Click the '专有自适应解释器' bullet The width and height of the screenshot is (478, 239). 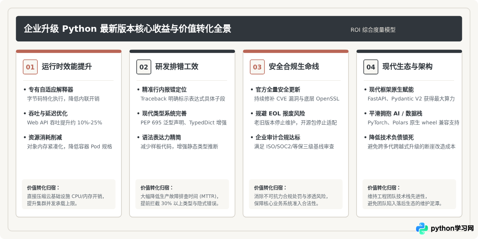51,90
